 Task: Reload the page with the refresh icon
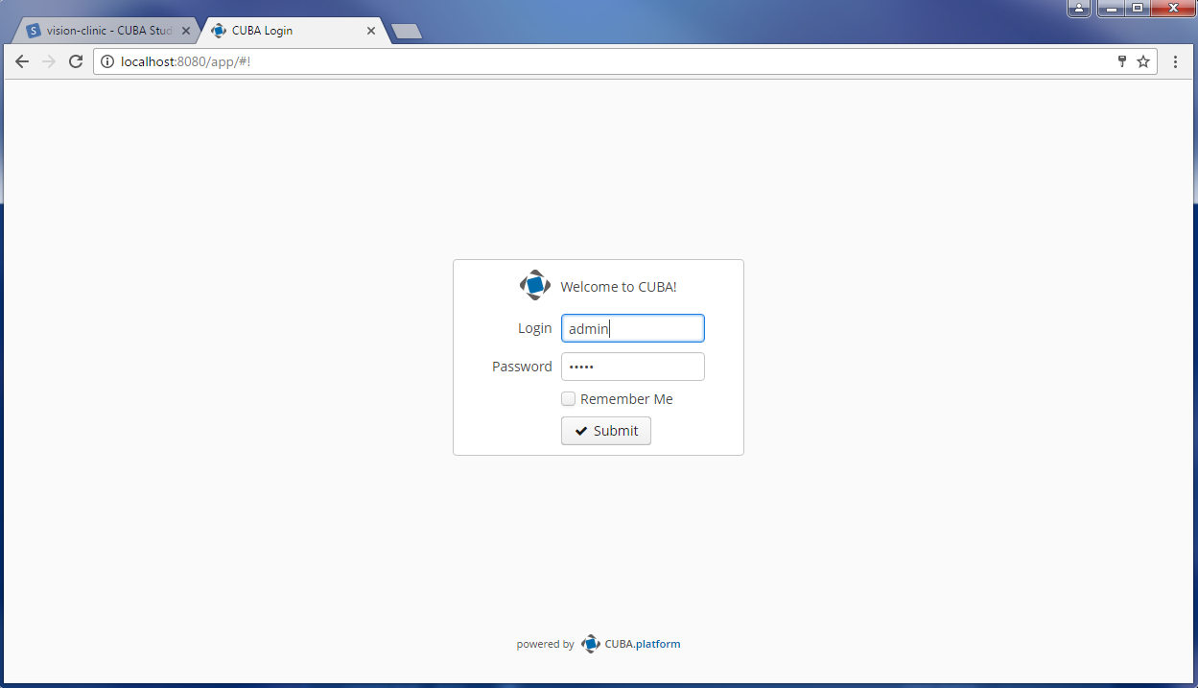click(x=76, y=61)
